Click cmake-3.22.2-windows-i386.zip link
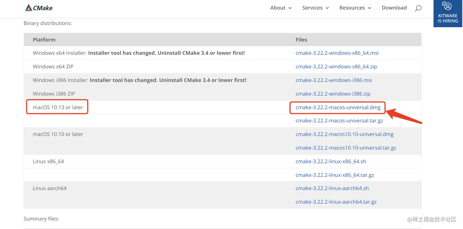The image size is (463, 229). (x=333, y=94)
